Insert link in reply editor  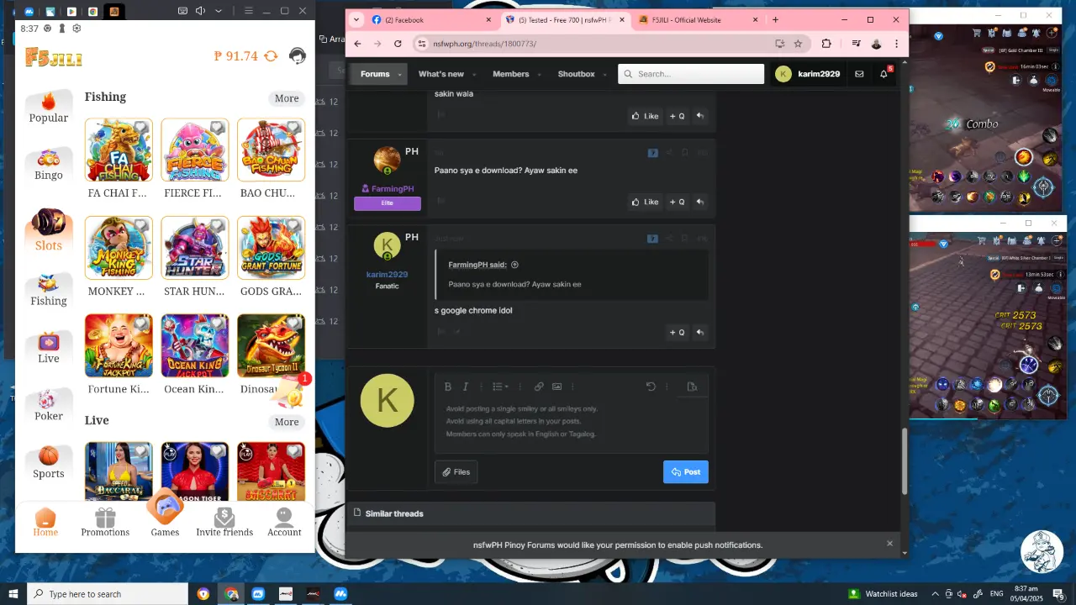[x=539, y=387]
